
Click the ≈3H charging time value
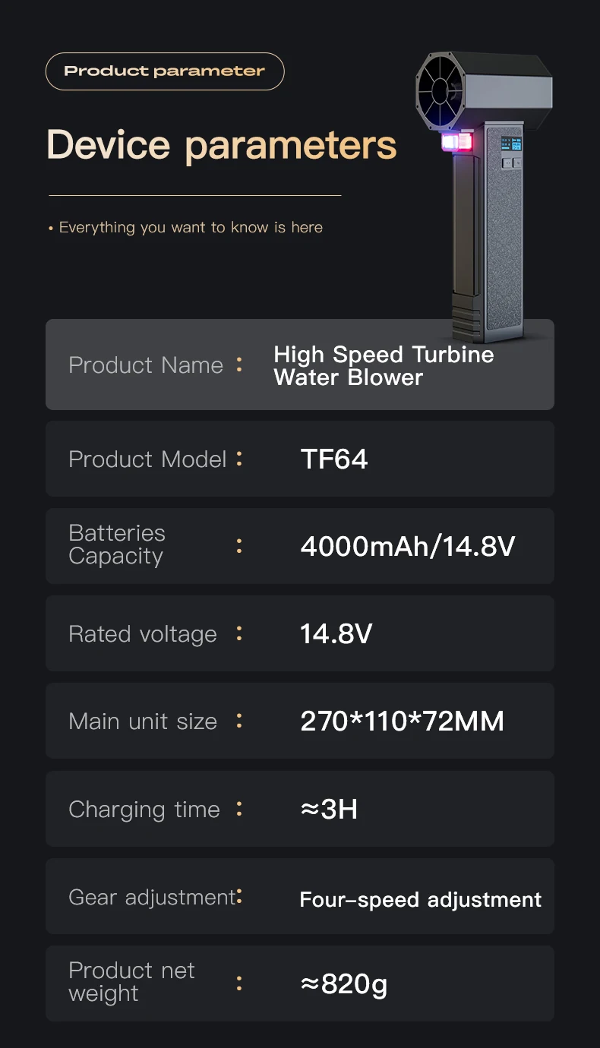pos(329,810)
